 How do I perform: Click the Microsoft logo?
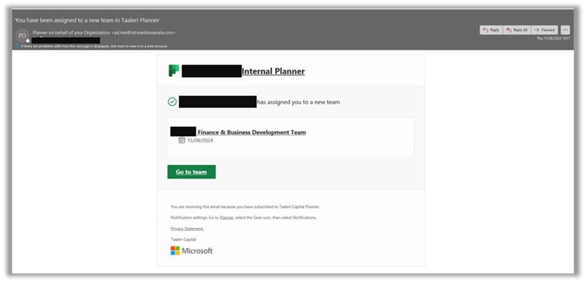pos(191,251)
